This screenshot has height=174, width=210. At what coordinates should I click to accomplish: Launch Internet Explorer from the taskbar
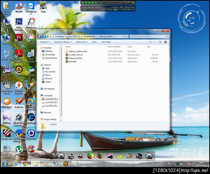[x=15, y=164]
